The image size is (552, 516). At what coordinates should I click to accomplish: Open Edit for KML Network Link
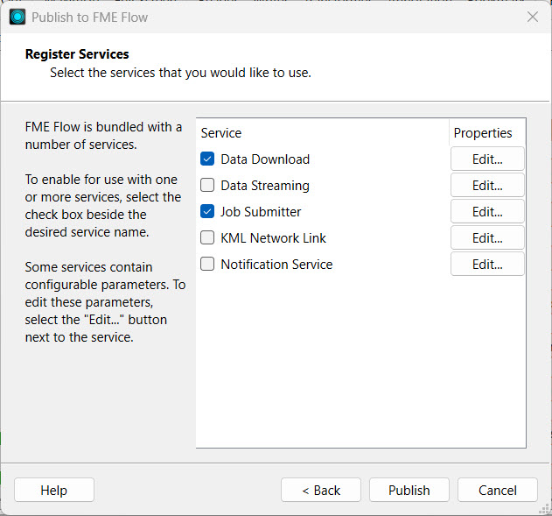click(x=487, y=237)
